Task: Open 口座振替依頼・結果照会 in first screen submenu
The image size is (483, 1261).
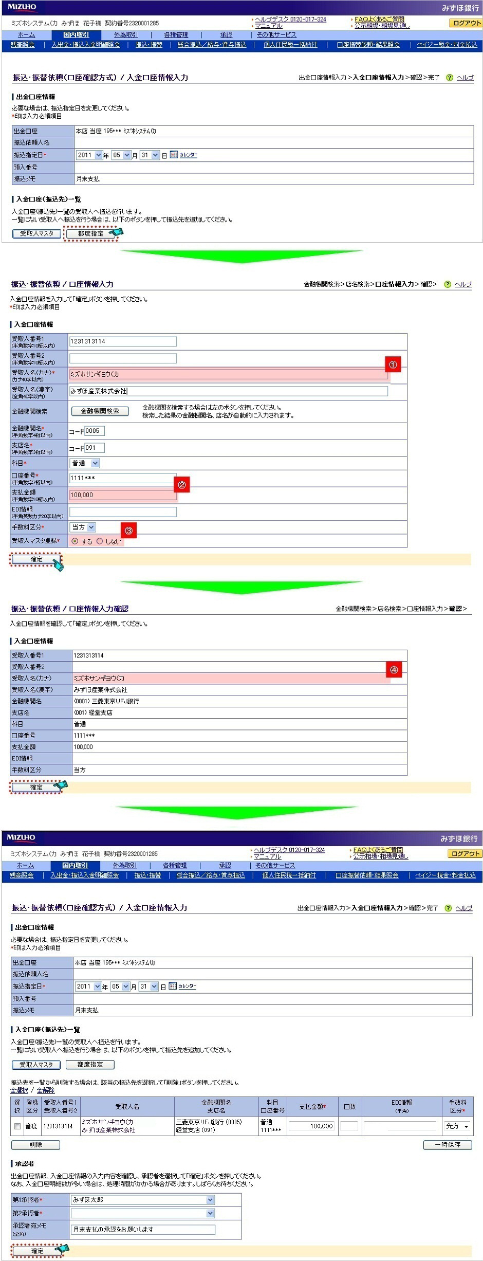Action: coord(368,45)
